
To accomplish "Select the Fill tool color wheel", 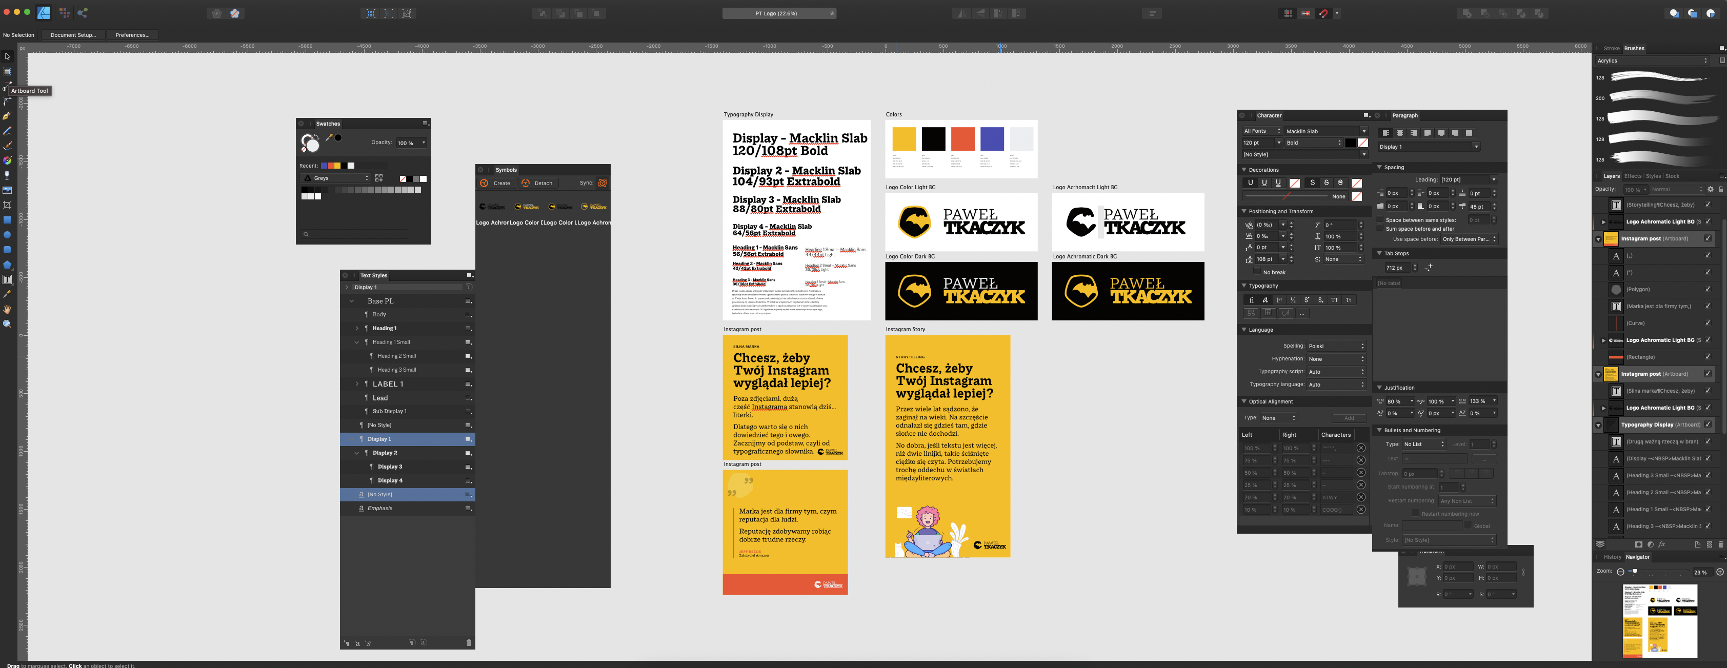I will tap(7, 160).
